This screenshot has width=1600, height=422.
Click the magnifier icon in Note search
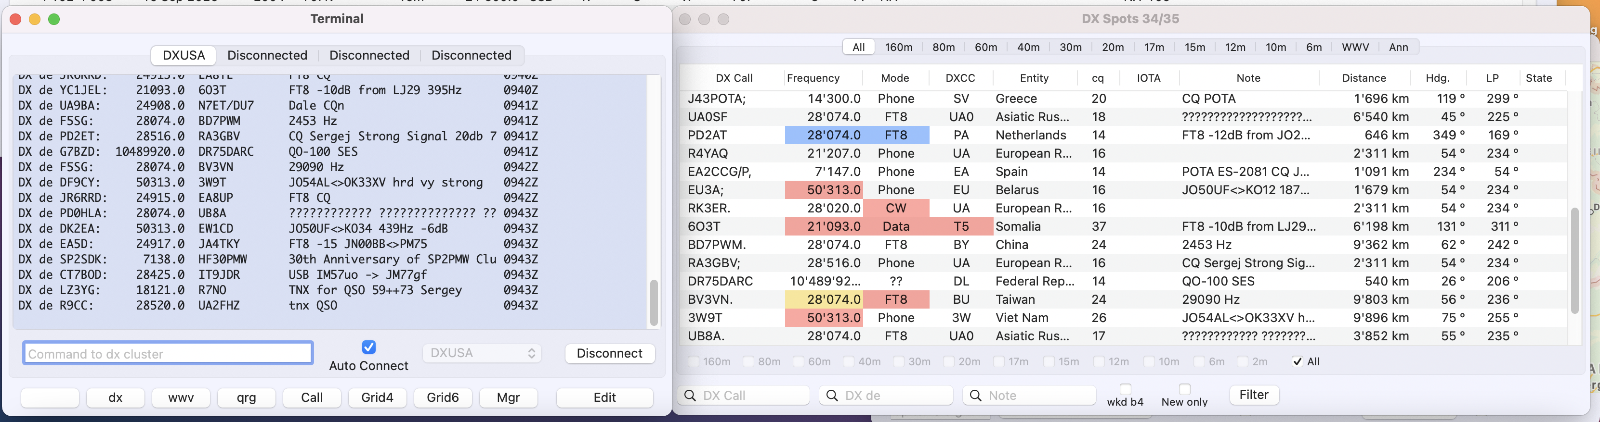coord(976,396)
